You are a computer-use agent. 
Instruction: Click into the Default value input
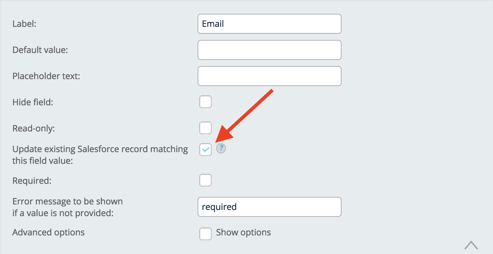[270, 50]
